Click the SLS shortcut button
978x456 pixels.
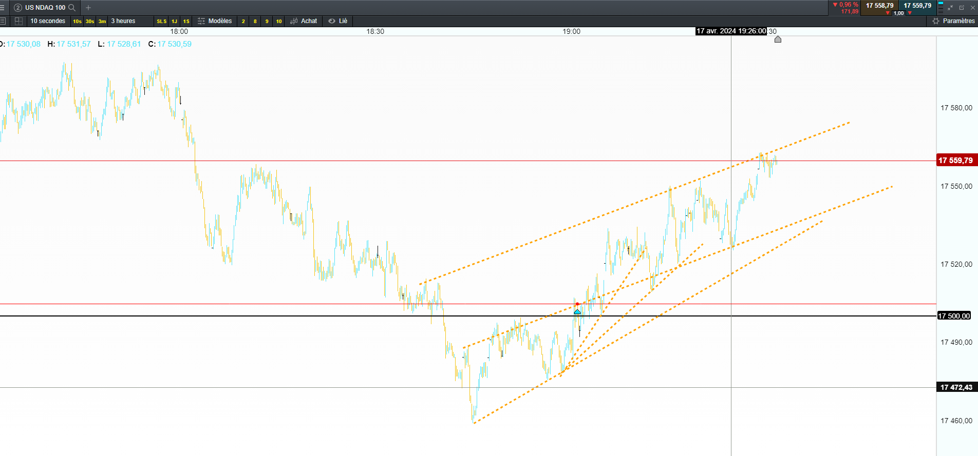click(162, 21)
